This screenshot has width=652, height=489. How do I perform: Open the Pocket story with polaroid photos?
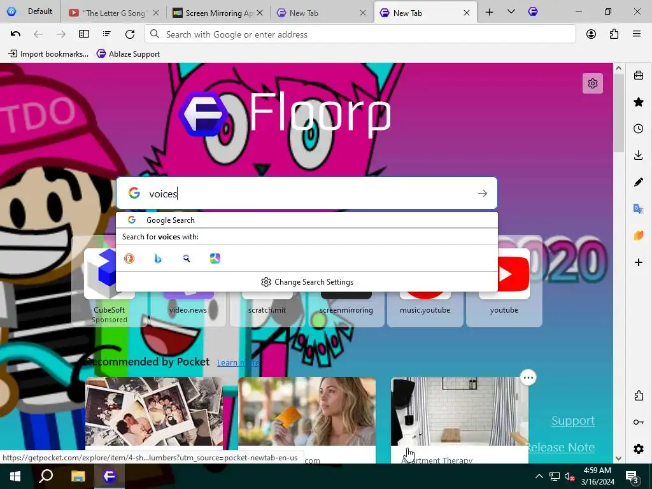coord(154,413)
